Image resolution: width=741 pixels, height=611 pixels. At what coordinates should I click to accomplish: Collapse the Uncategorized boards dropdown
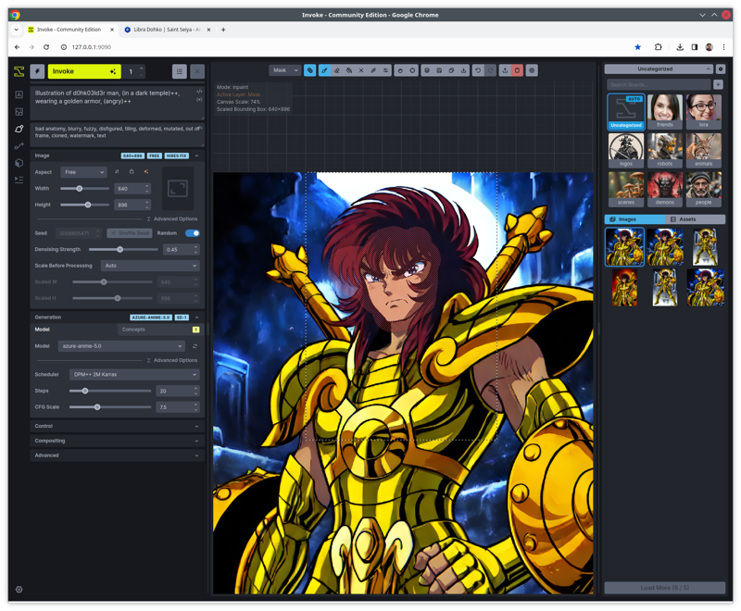[x=659, y=69]
